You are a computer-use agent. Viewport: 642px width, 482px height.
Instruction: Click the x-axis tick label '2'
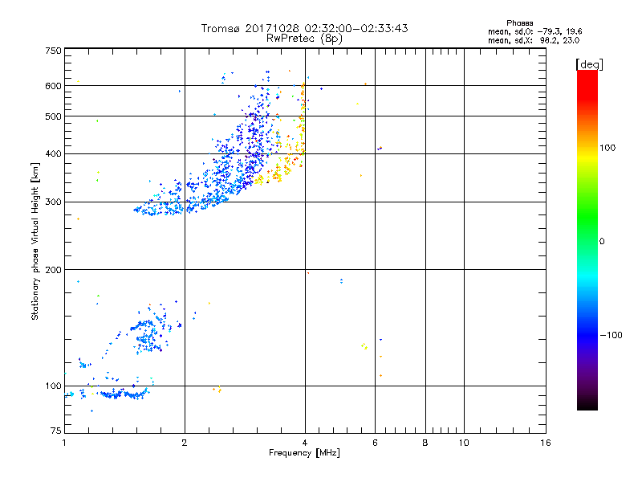point(185,443)
